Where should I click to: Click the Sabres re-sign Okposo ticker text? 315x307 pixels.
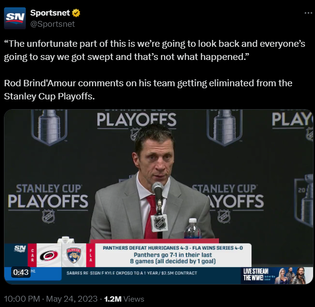pyautogui.click(x=132, y=273)
